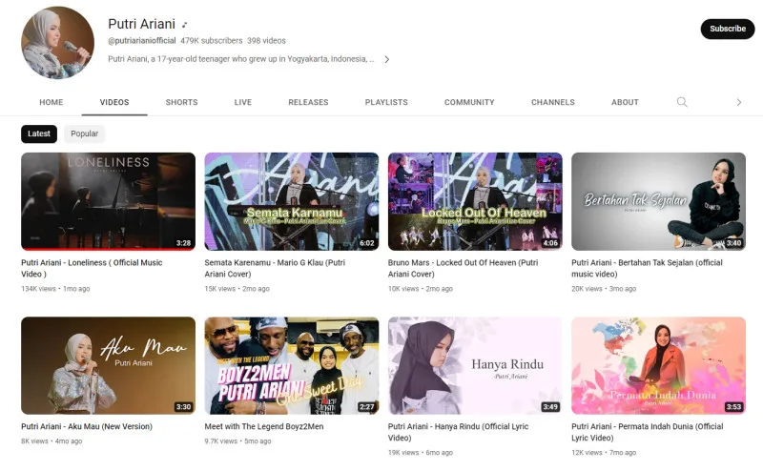
Task: Select the Popular filter chip
Action: click(x=84, y=134)
